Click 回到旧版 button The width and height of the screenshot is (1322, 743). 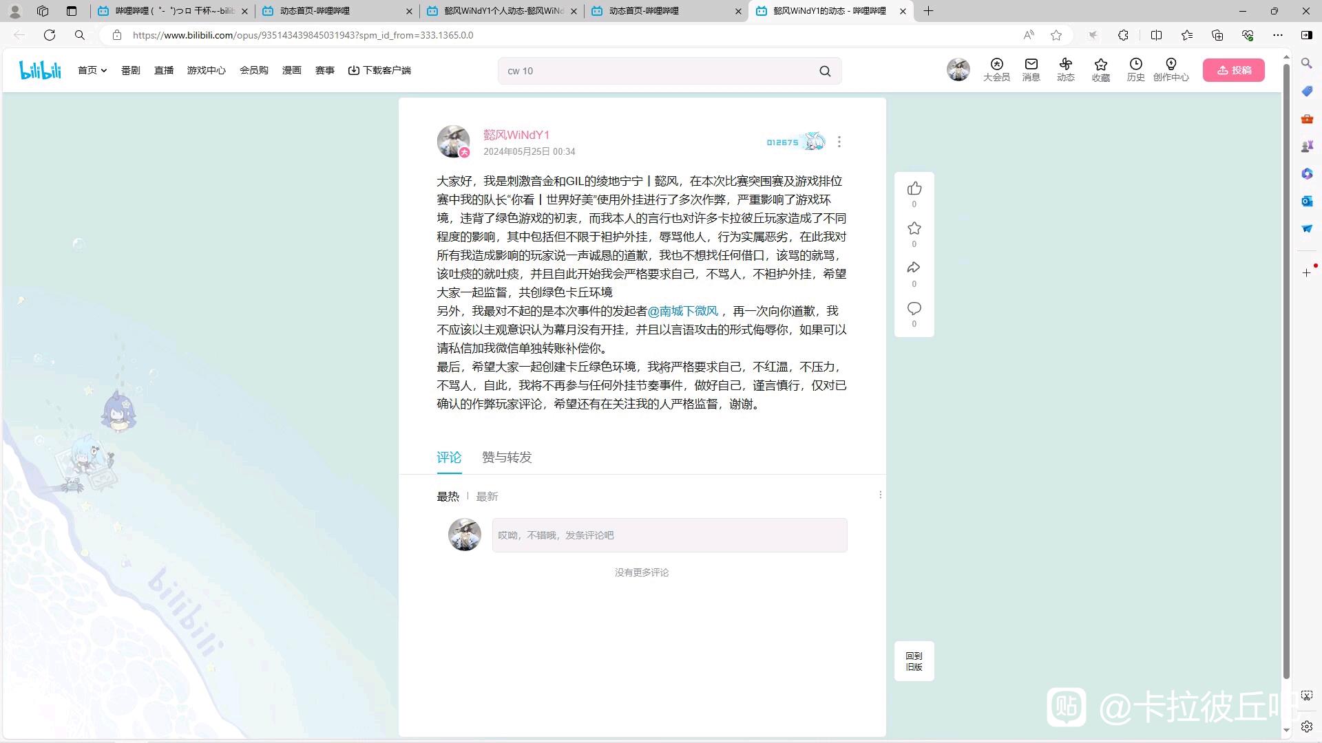point(914,661)
